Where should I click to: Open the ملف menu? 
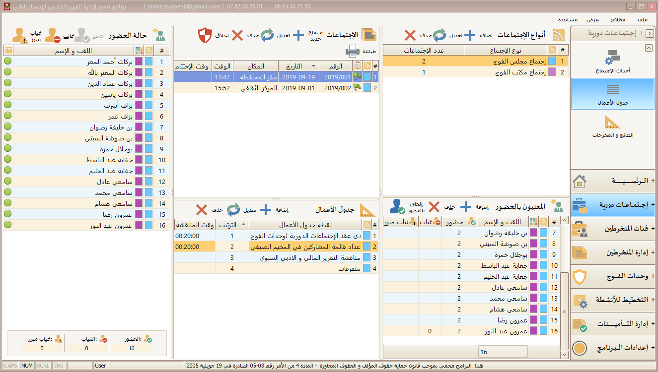pos(642,20)
